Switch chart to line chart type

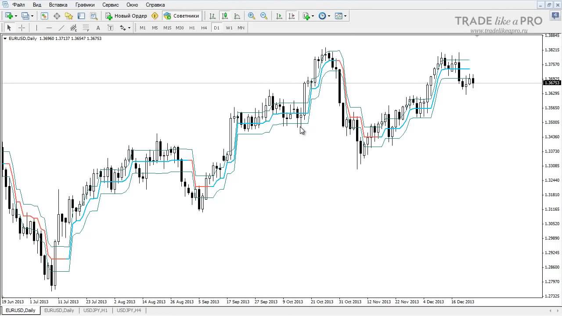coord(237,16)
